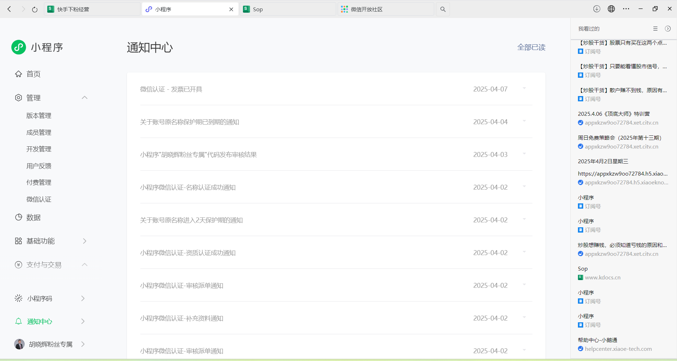
Task: Open 用户反馈 in the sidebar
Action: 39,166
